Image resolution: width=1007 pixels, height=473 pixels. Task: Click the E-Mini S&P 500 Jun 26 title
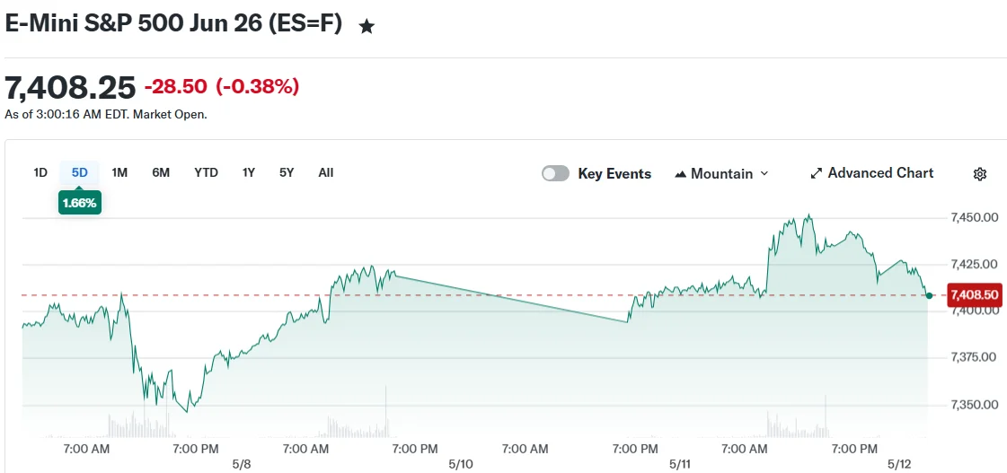point(173,23)
